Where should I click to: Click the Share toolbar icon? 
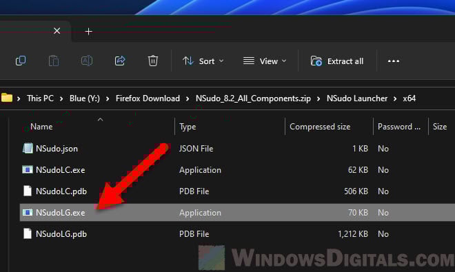click(120, 61)
